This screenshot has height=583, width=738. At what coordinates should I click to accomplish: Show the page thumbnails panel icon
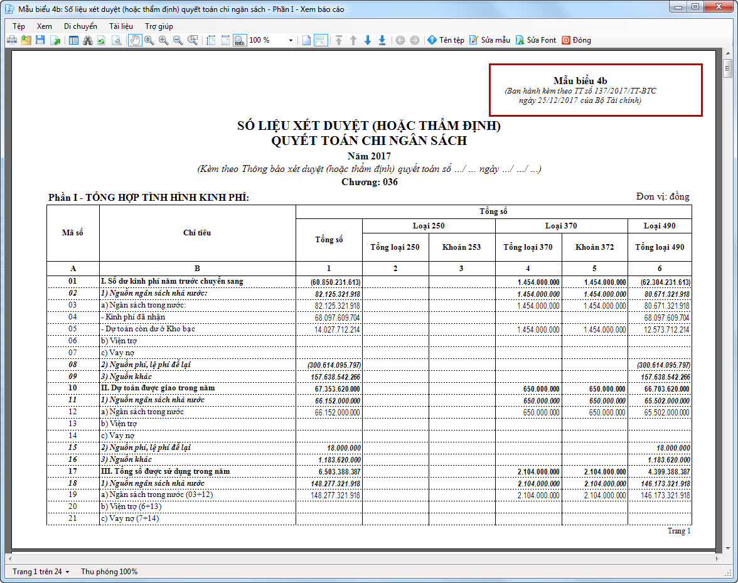73,40
